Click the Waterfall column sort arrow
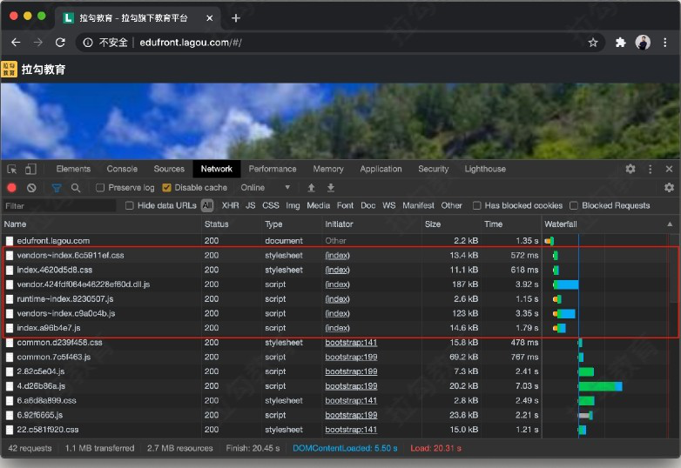The image size is (681, 468). tap(670, 224)
